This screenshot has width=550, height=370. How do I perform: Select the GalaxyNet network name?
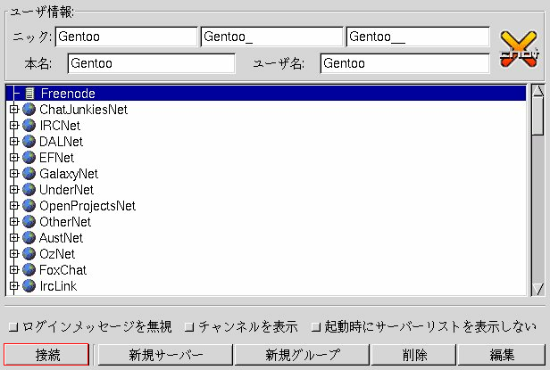point(69,174)
